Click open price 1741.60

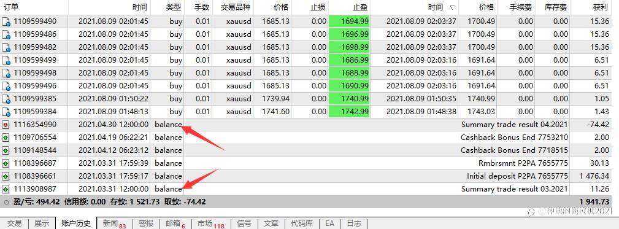tap(275, 112)
